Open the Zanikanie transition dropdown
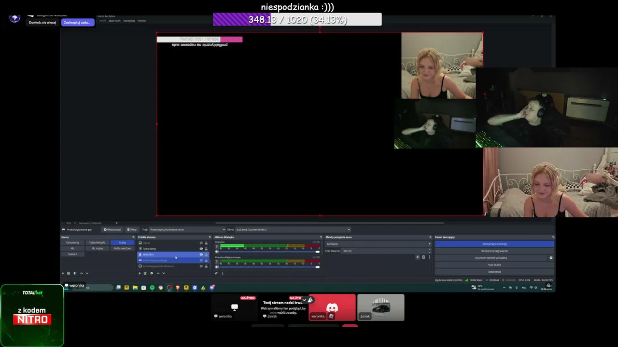 point(378,244)
